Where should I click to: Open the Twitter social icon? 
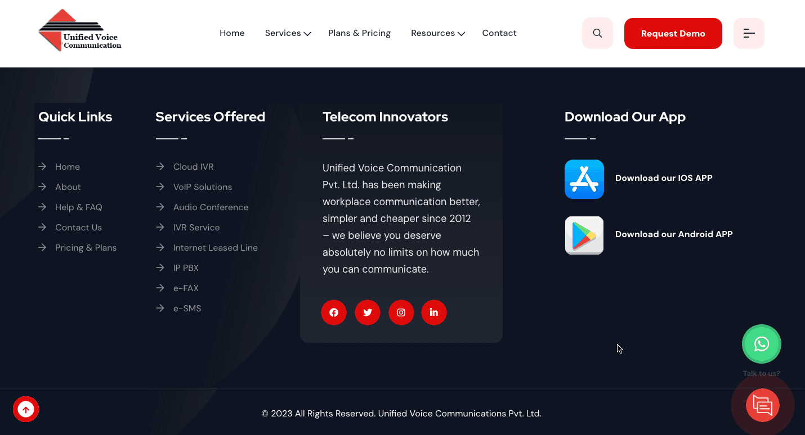pyautogui.click(x=368, y=312)
